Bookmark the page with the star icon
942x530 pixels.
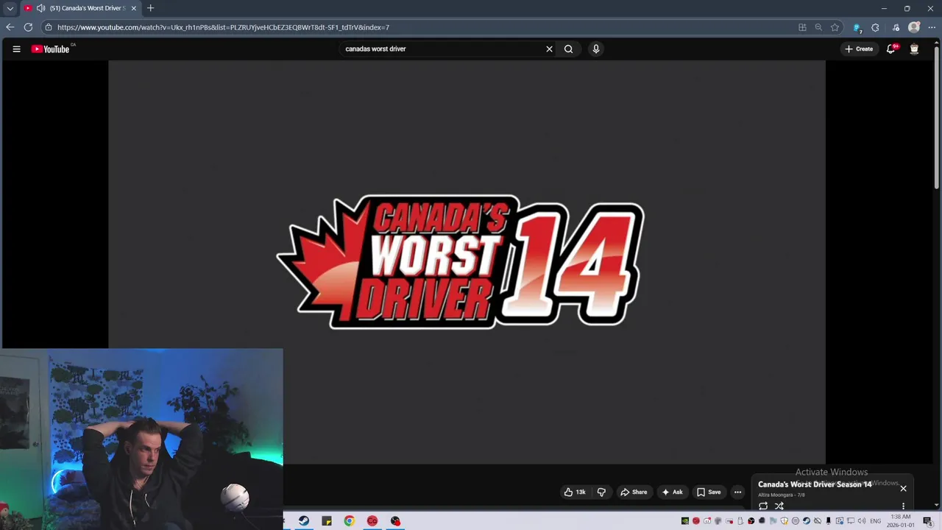(835, 27)
